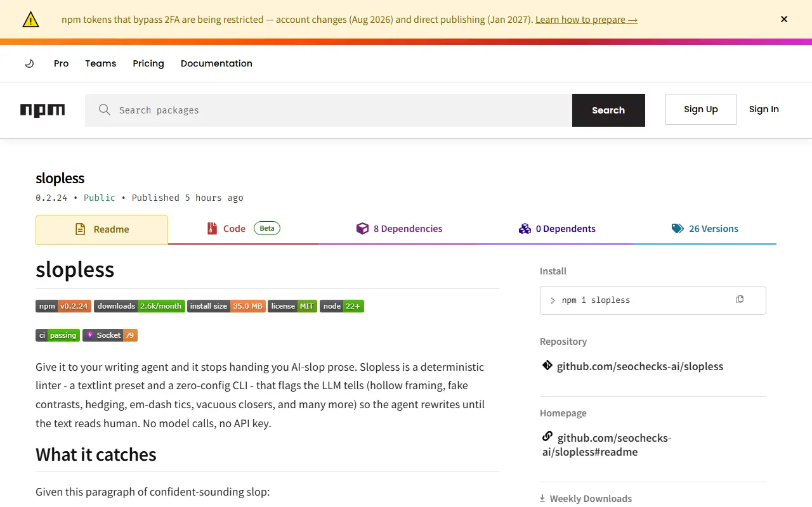The image size is (812, 507).
Task: Open Learn how to prepare link
Action: (586, 20)
